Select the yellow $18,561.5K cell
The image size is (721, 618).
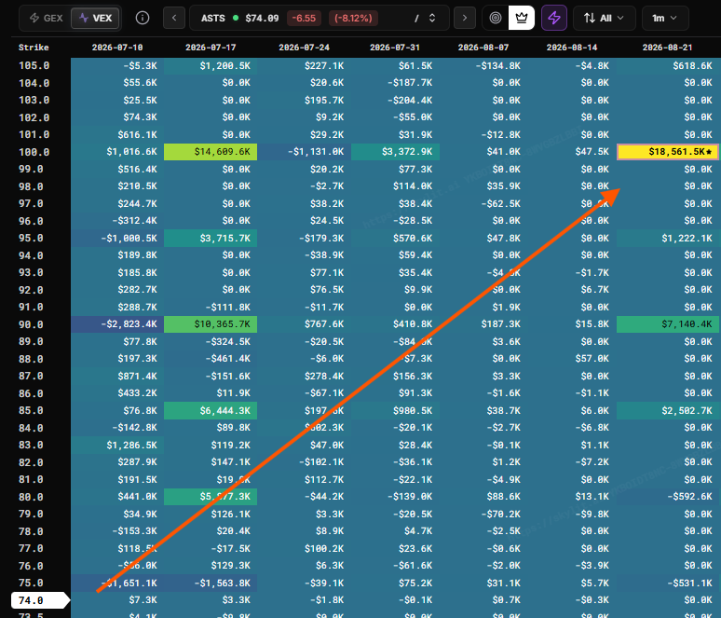[668, 152]
